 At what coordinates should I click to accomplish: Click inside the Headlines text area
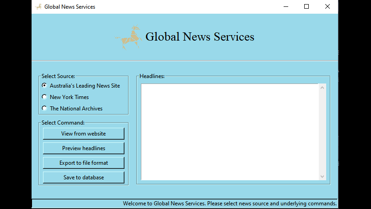click(230, 132)
